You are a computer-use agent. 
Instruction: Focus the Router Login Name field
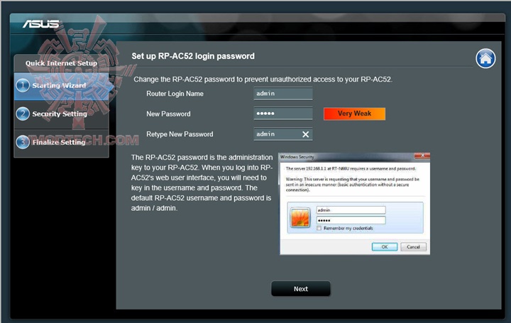click(283, 94)
